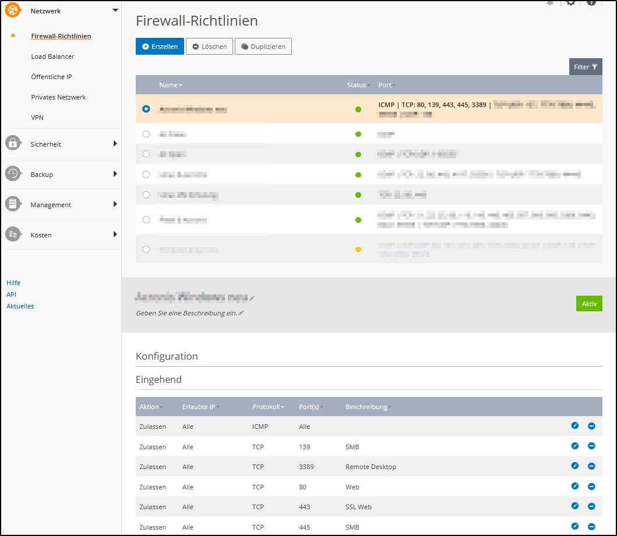The height and width of the screenshot is (536, 617).
Task: Click the Backup clock icon in sidebar
Action: [13, 174]
